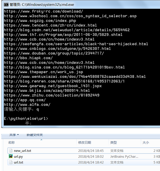
Task: Click the 5 KB size value
Action: [157, 162]
